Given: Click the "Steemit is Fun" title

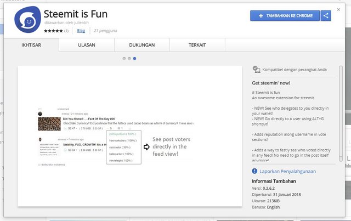Looking at the screenshot, I should tap(76, 14).
